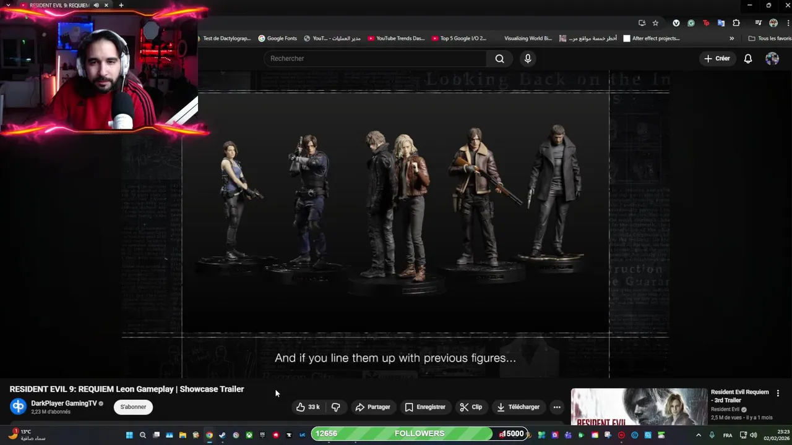Image resolution: width=792 pixels, height=445 pixels.
Task: Open the Chrome profile avatar
Action: (773, 23)
